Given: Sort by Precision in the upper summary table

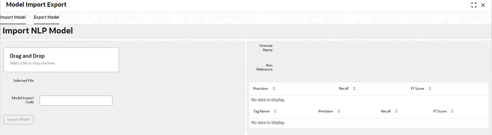Looking at the screenshot, I should (x=274, y=89).
